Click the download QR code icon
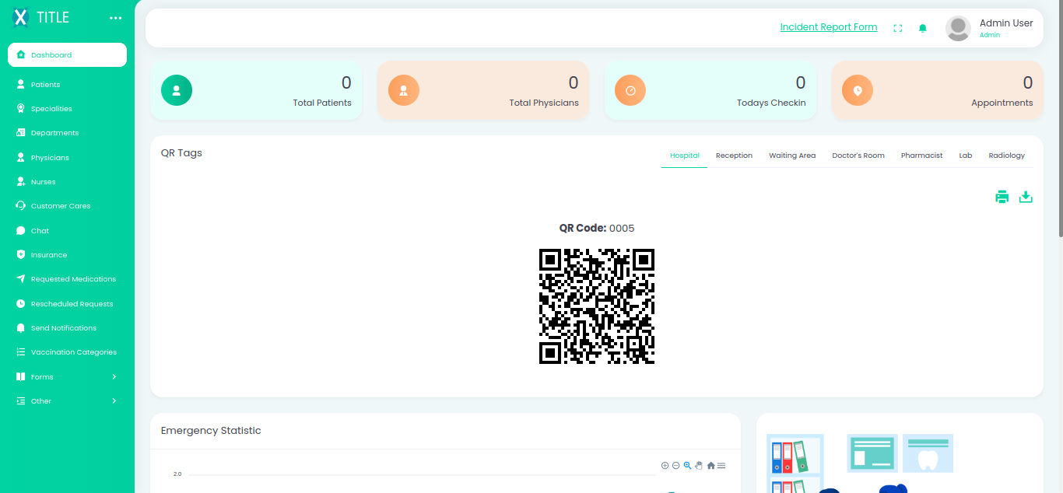Viewport: 1063px width, 493px height. 1026,197
